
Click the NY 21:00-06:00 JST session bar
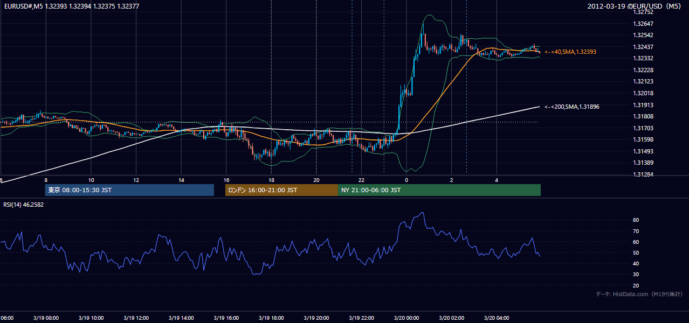(439, 190)
